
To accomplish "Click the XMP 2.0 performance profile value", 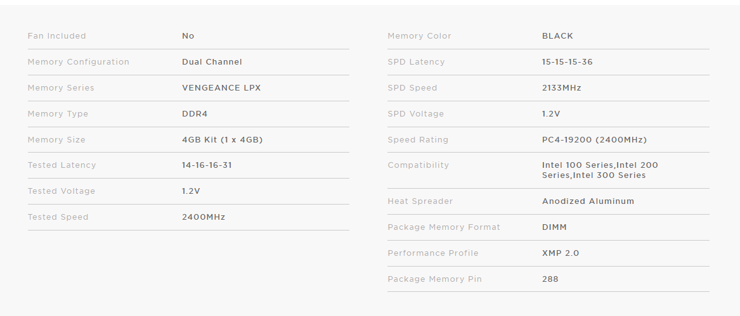I will point(561,253).
